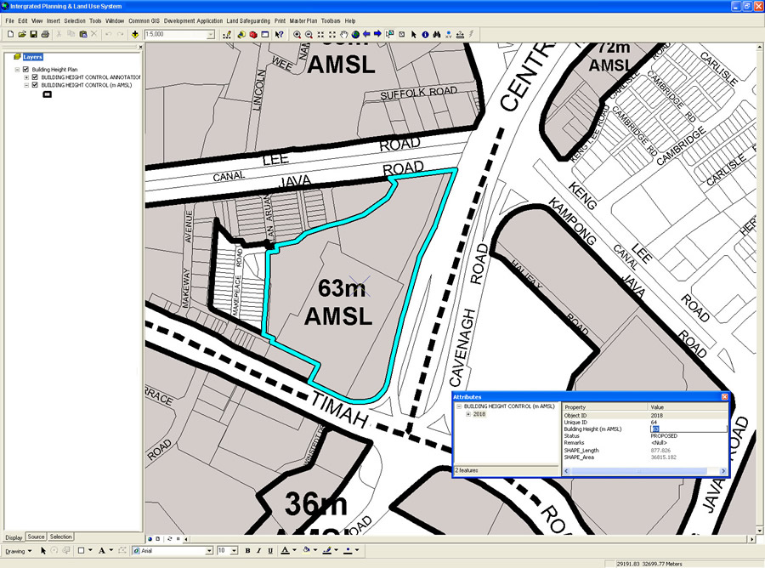Screen dimensions: 765x568
Task: Toggle BUILDING HEIGHT CONTROL (m AMSL) layer checkbox
Action: coord(35,85)
